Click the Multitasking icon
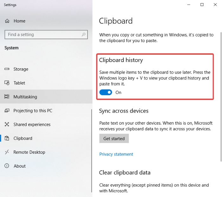 tap(7, 97)
